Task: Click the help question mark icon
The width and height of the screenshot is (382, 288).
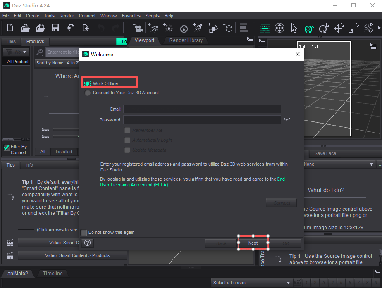Action: 87,243
